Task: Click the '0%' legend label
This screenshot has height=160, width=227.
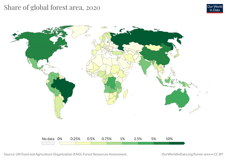Action: pyautogui.click(x=60, y=139)
